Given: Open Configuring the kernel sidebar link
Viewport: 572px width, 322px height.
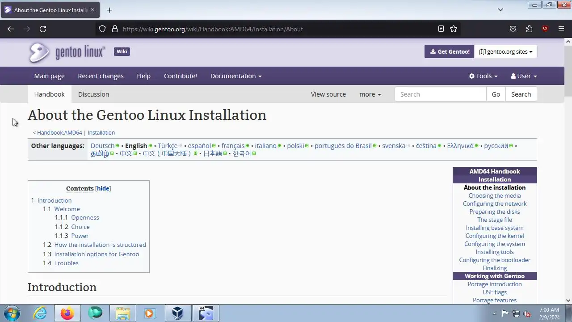Looking at the screenshot, I should pyautogui.click(x=495, y=236).
